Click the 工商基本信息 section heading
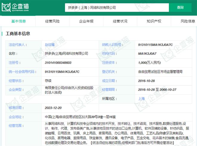Image resolution: width=197 pixels, height=146 pixels. [x=18, y=34]
